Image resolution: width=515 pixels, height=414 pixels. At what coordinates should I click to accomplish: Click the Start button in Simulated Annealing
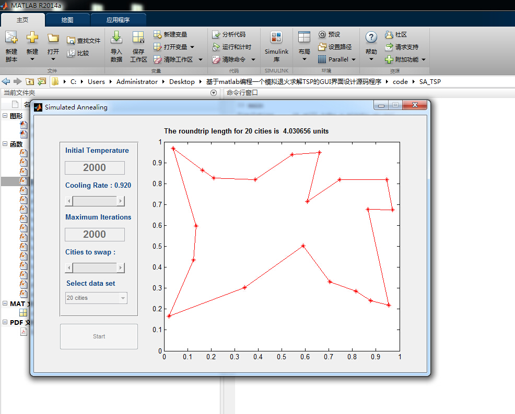(x=99, y=336)
